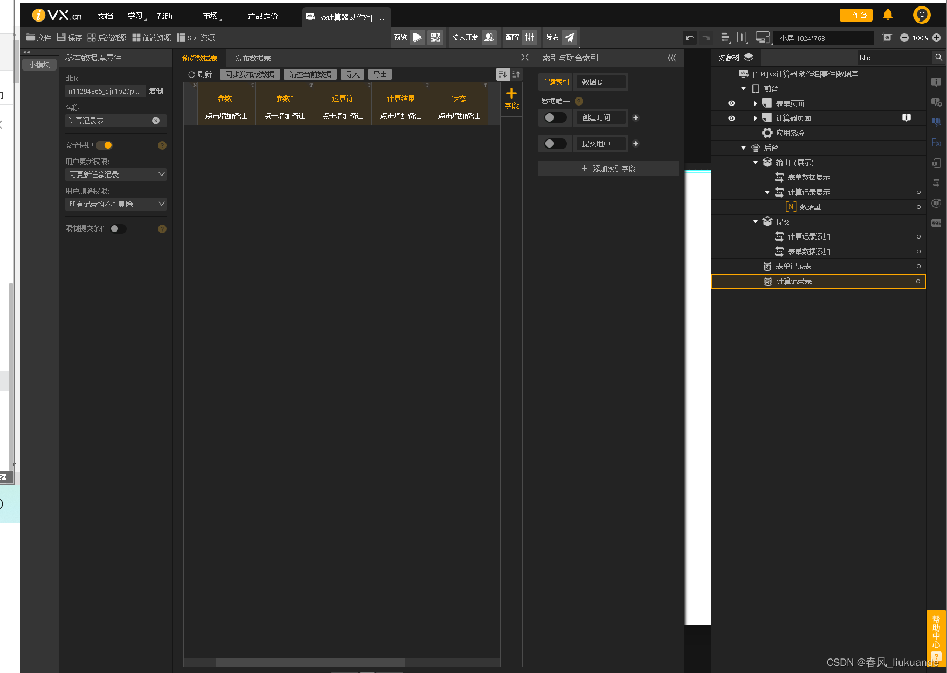Click the sort ascending icon above table

516,74
